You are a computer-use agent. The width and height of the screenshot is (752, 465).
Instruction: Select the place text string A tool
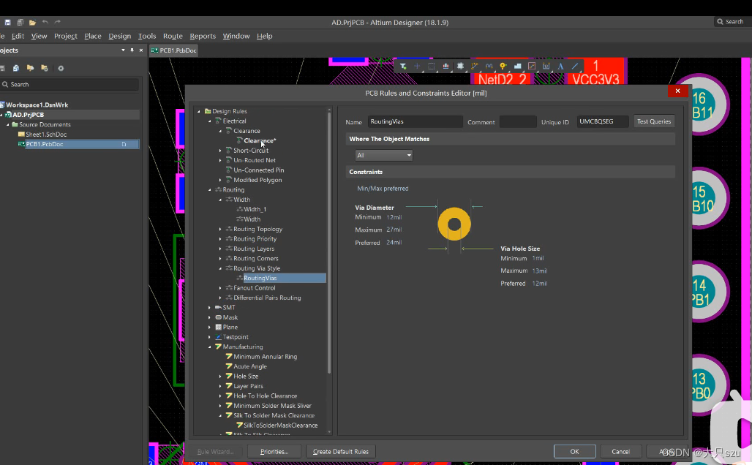(560, 66)
